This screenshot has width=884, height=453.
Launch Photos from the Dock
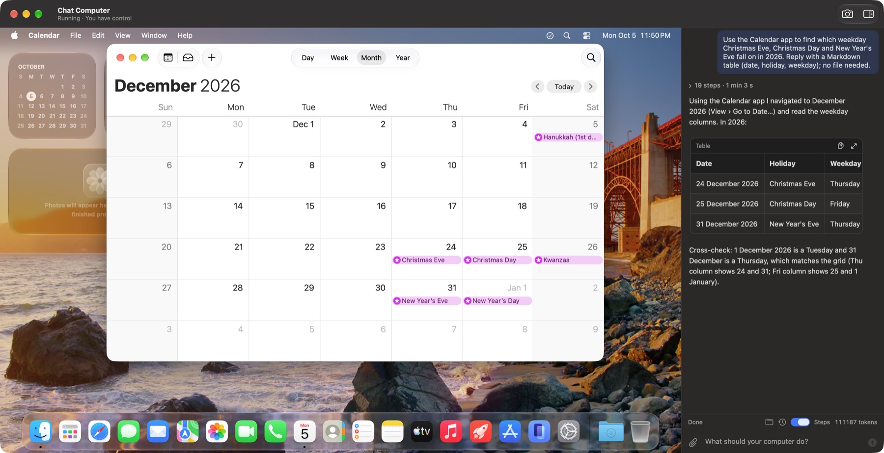(x=217, y=432)
